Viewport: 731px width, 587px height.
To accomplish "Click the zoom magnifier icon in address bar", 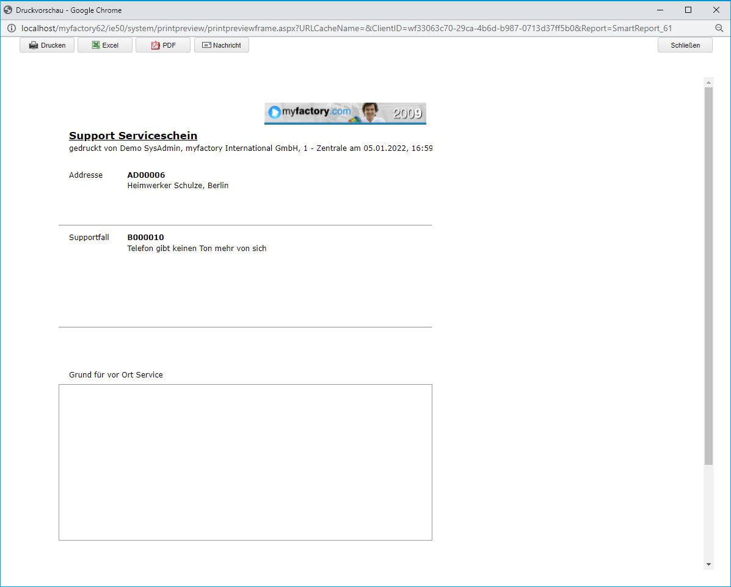I will (x=719, y=29).
